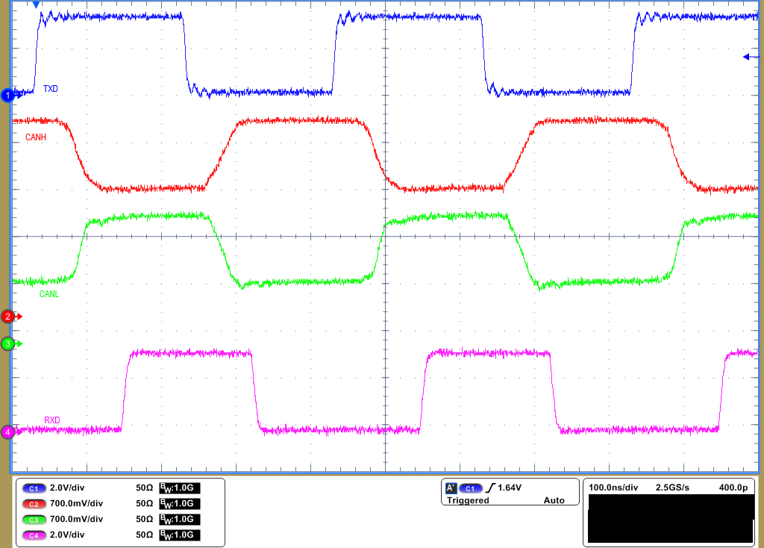This screenshot has width=764, height=548.
Task: Select the C4 channel badge
Action: point(33,535)
